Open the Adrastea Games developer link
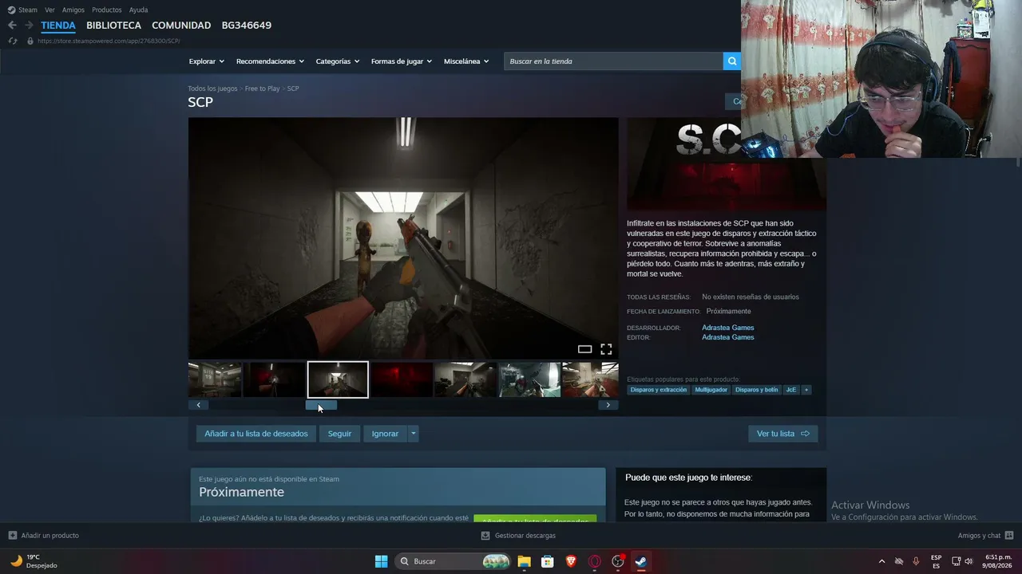This screenshot has width=1022, height=574. pyautogui.click(x=727, y=328)
